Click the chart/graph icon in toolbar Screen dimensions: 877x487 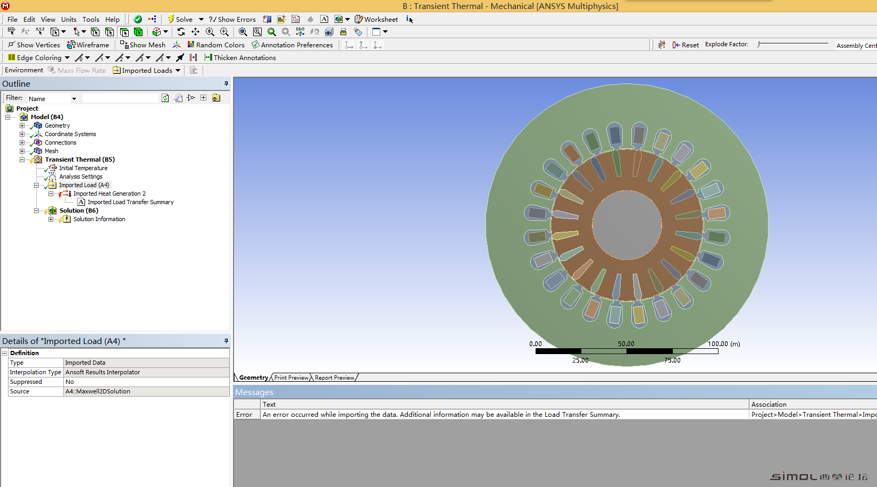coord(296,19)
